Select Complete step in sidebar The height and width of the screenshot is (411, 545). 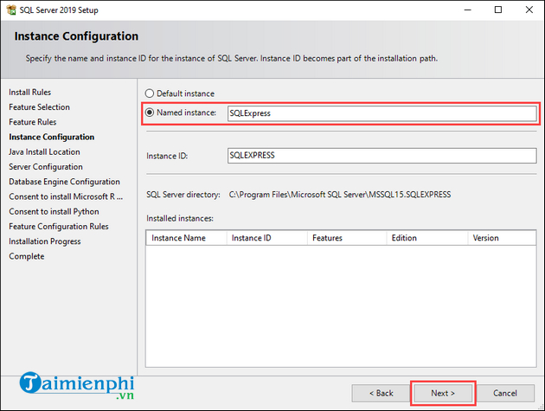tap(27, 257)
